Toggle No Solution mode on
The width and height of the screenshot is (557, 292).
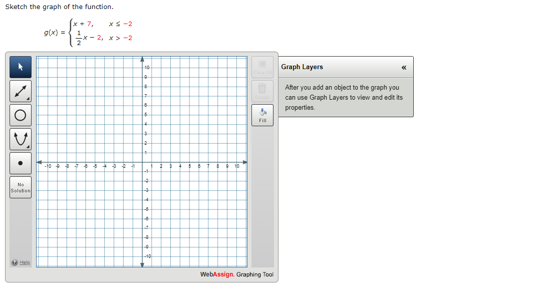[x=20, y=187]
